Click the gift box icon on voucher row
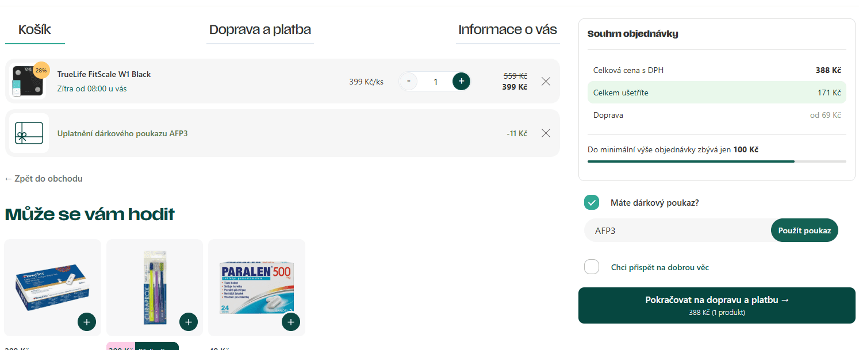The image size is (859, 350). pos(29,133)
